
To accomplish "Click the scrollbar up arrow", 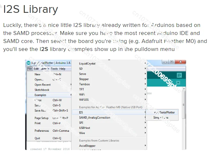I will click(x=184, y=89).
